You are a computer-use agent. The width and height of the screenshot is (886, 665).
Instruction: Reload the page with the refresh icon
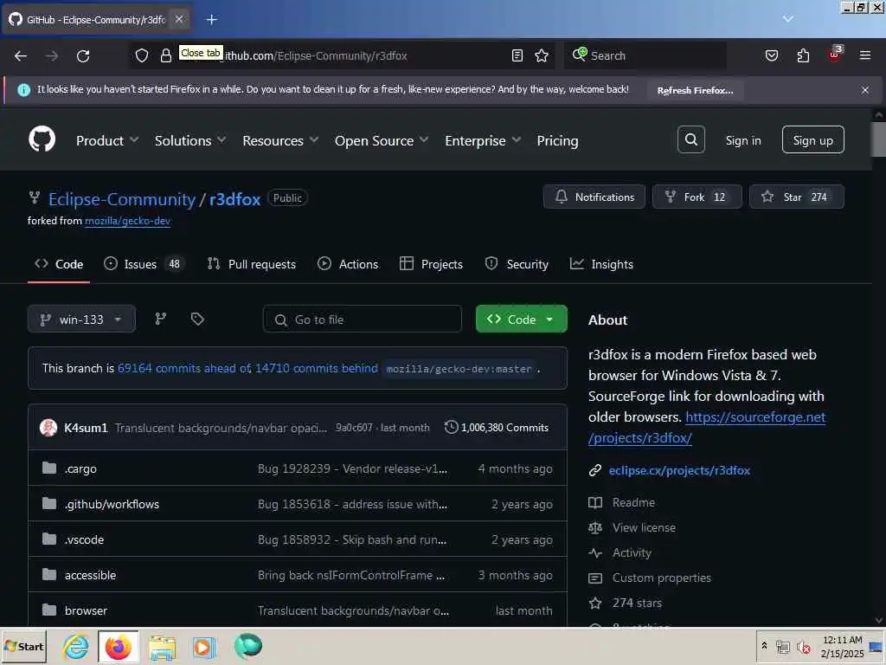tap(83, 55)
